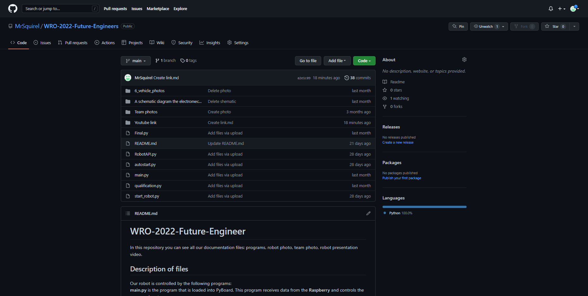Viewport: 588px width, 296px height.
Task: Open the main branch selector
Action: [x=136, y=61]
